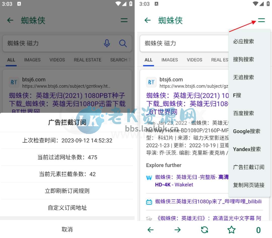Tap Wi-Fi icon in left status bar

coord(118,4)
